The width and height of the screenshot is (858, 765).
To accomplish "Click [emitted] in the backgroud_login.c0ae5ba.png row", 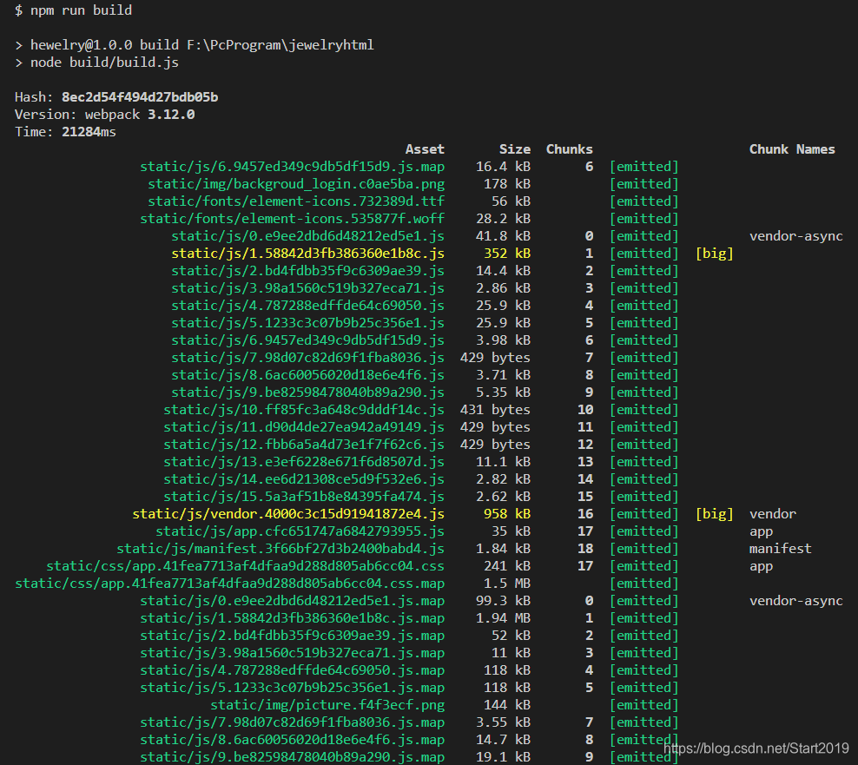I will 644,184.
